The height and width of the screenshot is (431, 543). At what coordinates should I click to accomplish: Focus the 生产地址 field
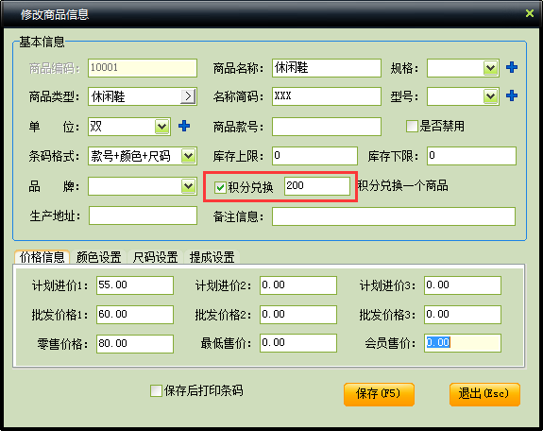click(x=143, y=215)
